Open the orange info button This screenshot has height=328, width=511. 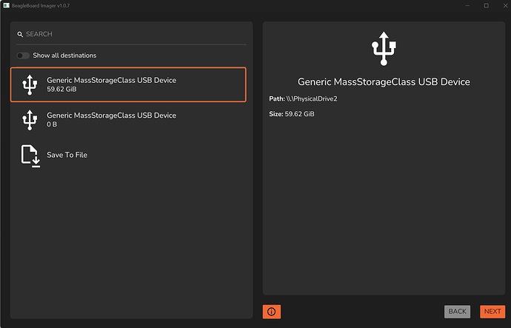click(272, 312)
